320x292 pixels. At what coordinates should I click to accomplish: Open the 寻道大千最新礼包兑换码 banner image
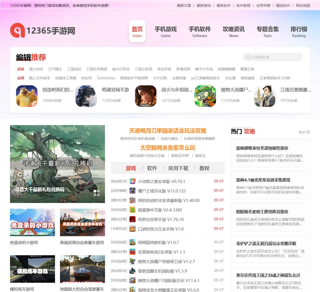pyautogui.click(x=57, y=164)
